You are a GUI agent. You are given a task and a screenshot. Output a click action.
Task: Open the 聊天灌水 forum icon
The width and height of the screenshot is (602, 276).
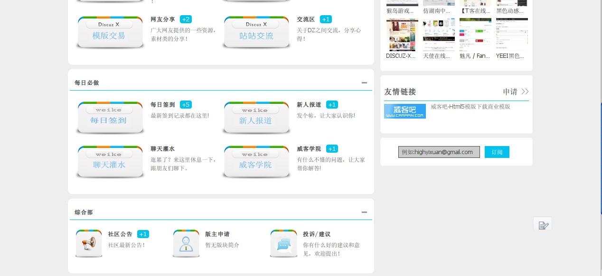click(x=110, y=162)
